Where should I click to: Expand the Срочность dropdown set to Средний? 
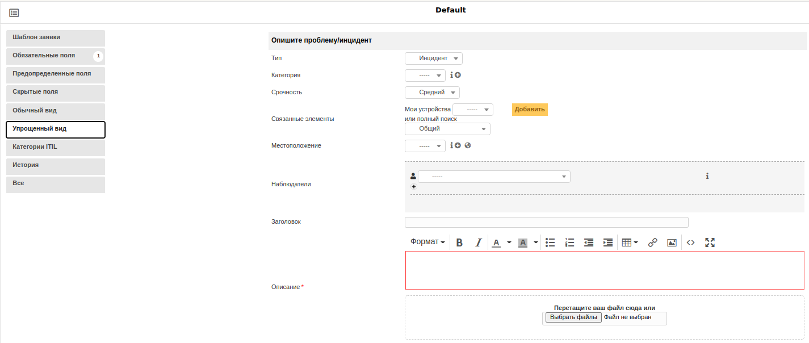click(x=432, y=93)
